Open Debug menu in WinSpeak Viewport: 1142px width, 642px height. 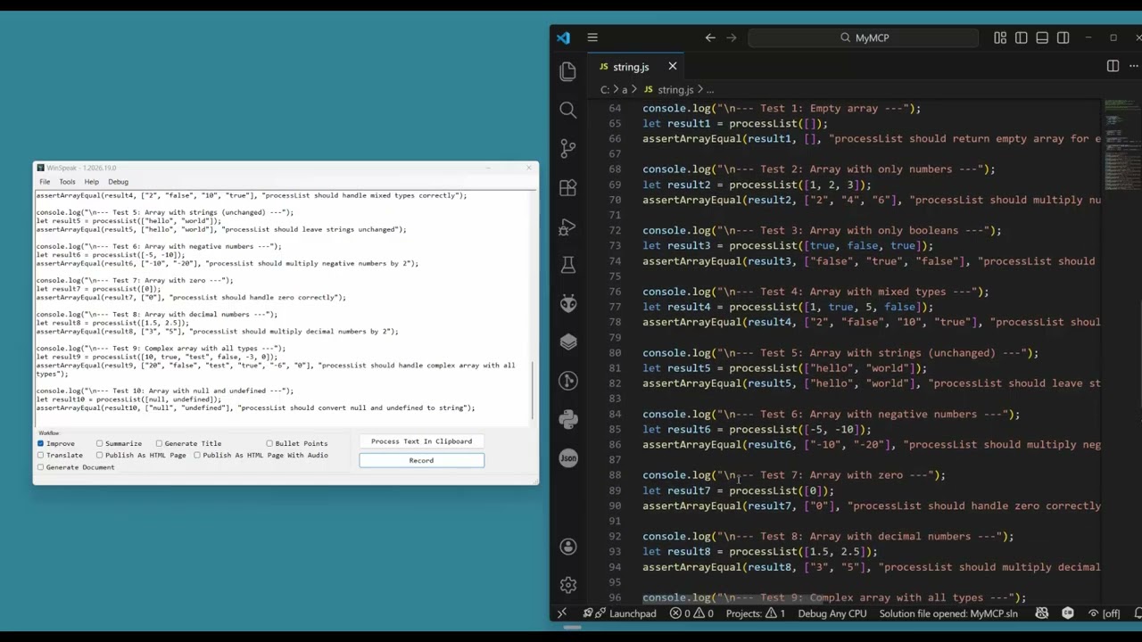(118, 182)
